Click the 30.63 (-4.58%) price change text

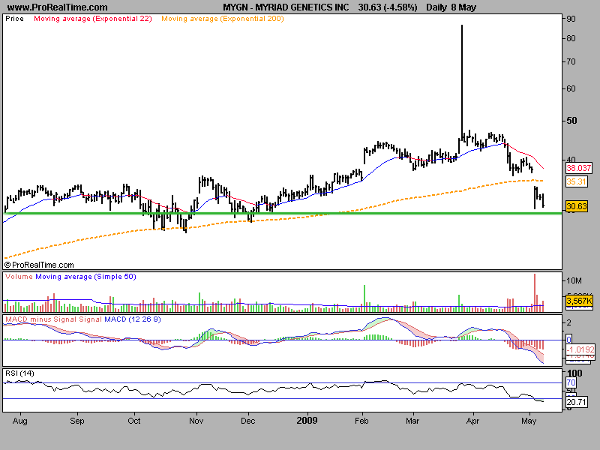[388, 7]
